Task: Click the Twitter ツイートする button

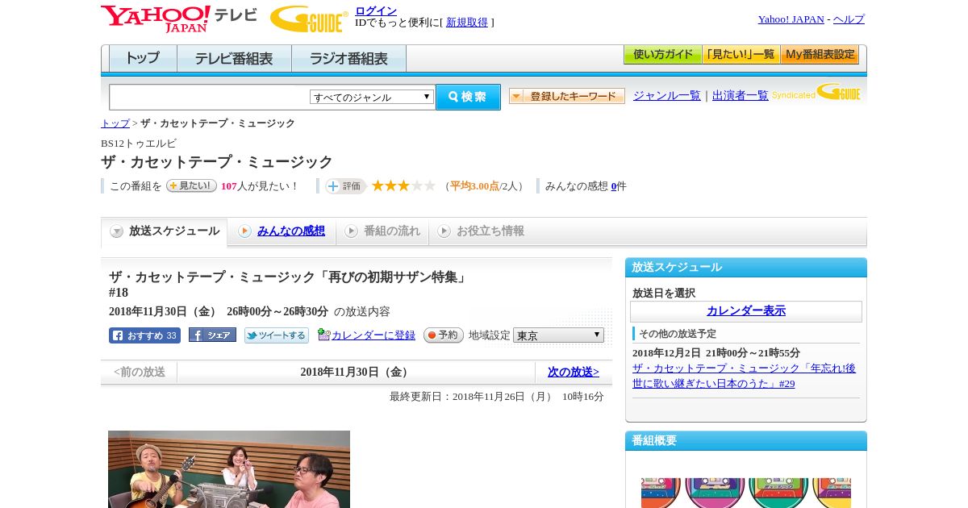Action: tap(277, 335)
